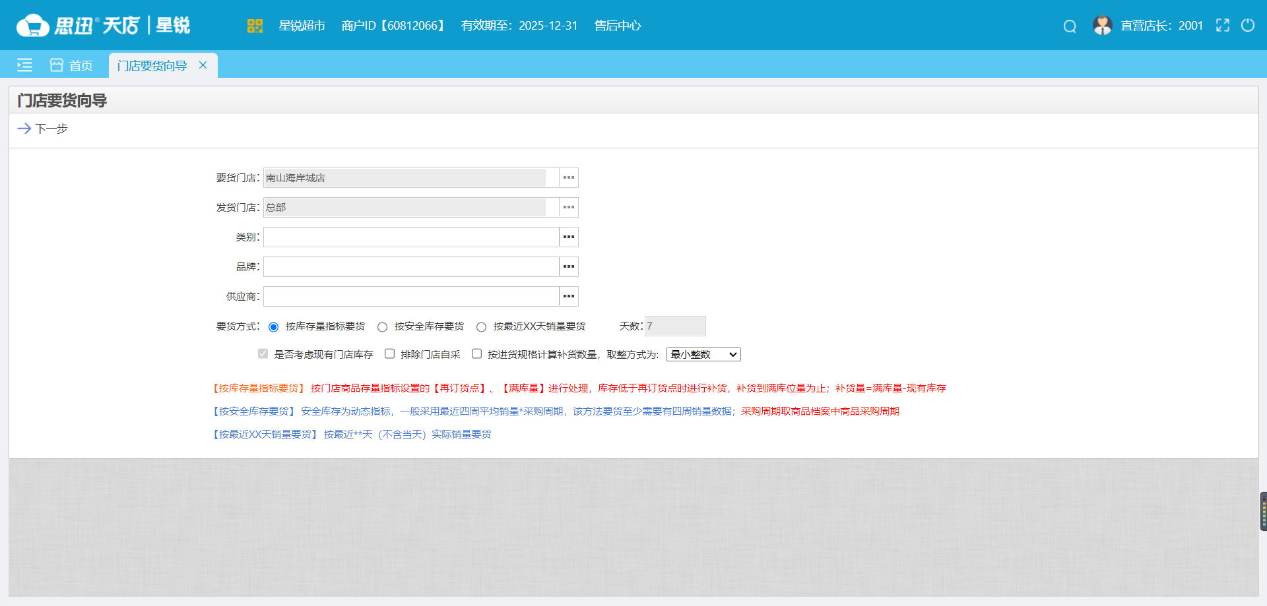Click the 星锐超市 store link

[x=302, y=26]
